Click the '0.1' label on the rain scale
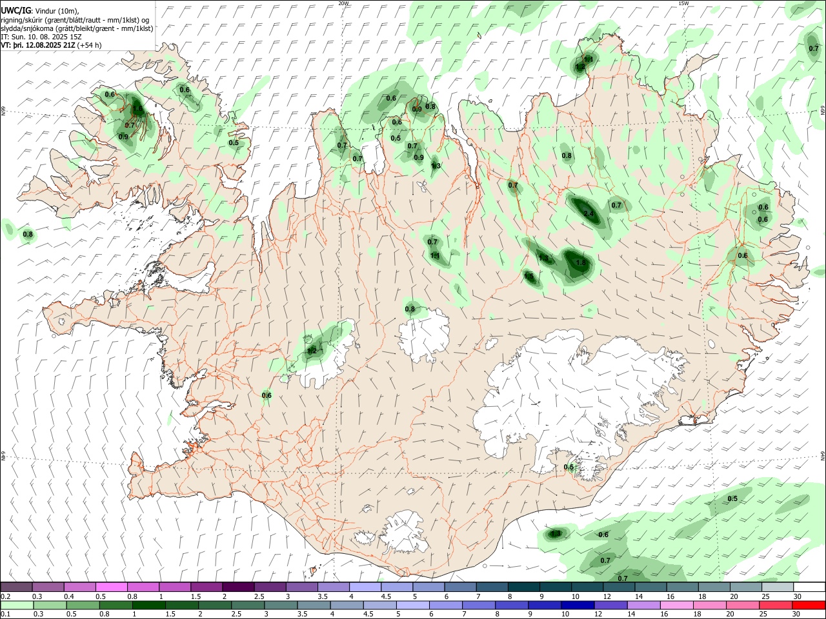Viewport: 826px width, 619px height. coord(6,614)
